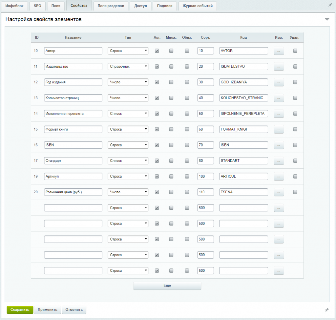The image size is (336, 320).
Task: Expand the Справочник type dropdown for Издательство
Action: tap(128, 66)
